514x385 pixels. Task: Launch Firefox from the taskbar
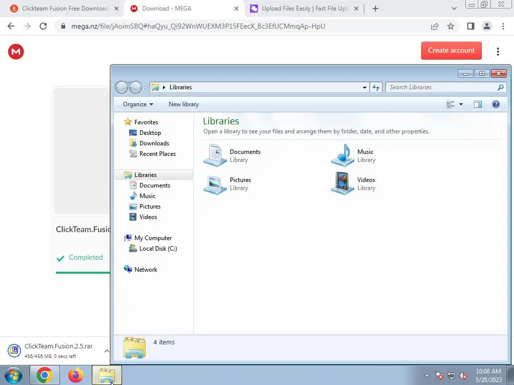pos(75,375)
